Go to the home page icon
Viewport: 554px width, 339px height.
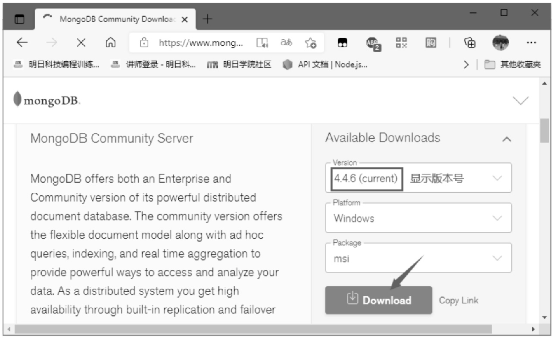coord(111,43)
